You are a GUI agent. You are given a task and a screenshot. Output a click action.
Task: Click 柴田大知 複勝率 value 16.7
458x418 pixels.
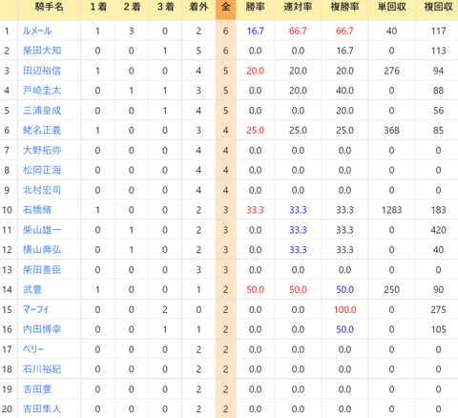click(345, 51)
